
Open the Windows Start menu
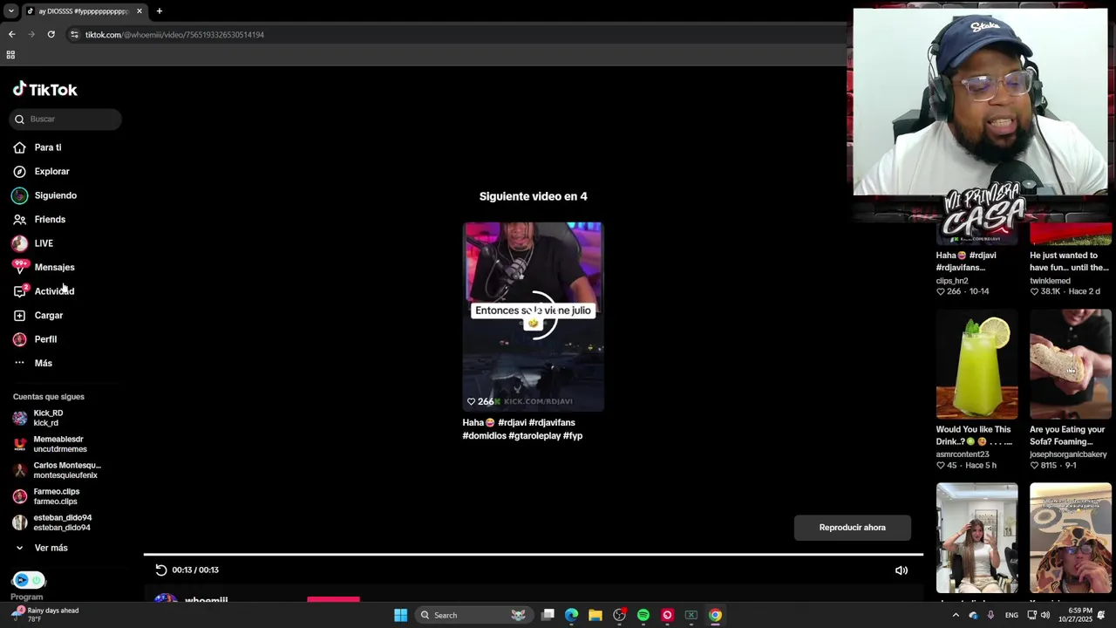[400, 615]
